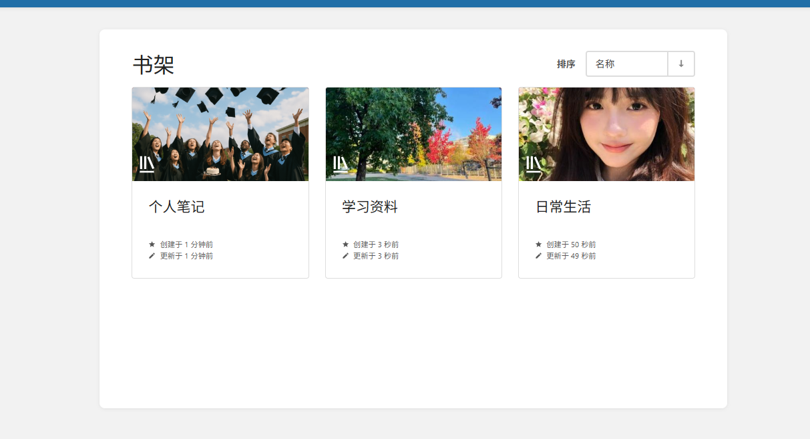
Task: Click pencil icon beside 更新于 49 秒前
Action: (538, 256)
